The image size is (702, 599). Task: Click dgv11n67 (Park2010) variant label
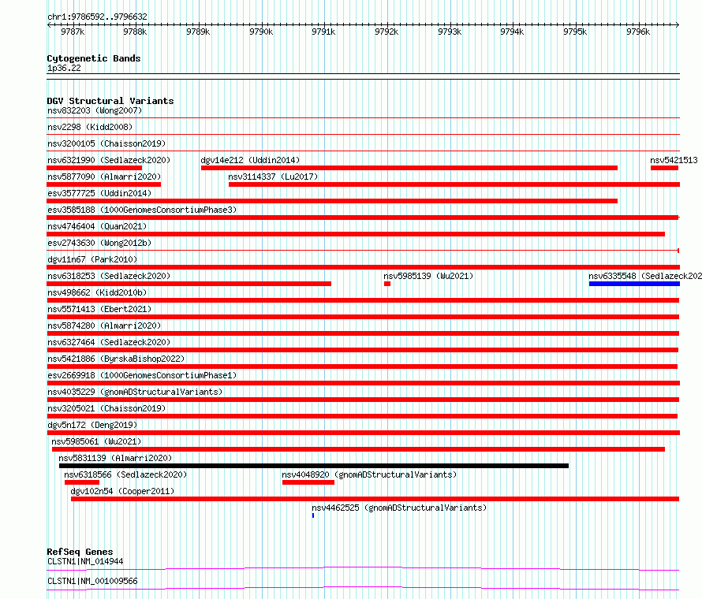(x=92, y=259)
